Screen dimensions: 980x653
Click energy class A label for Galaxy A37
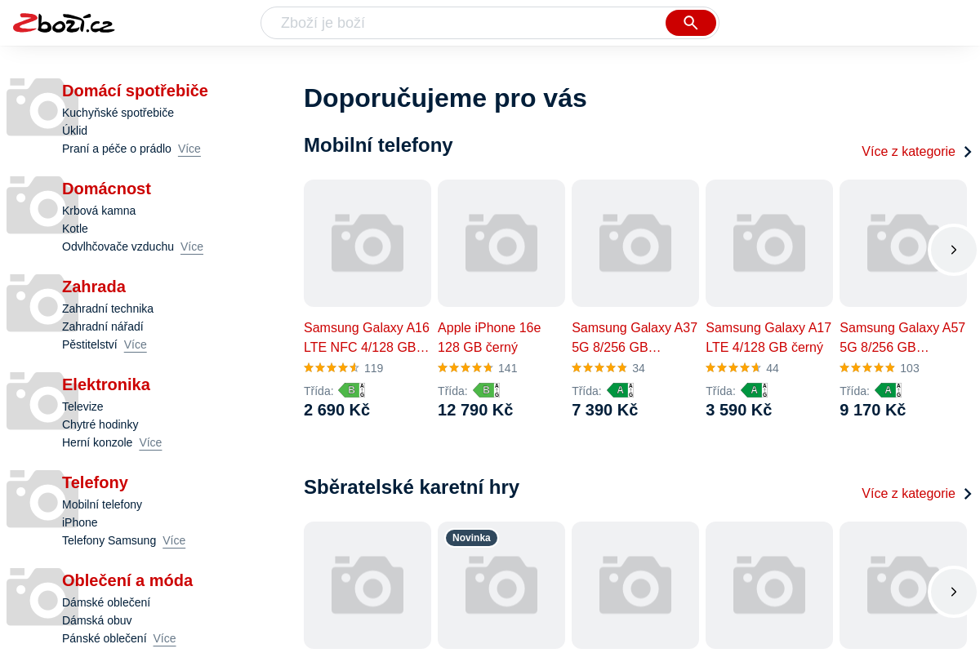(x=620, y=390)
